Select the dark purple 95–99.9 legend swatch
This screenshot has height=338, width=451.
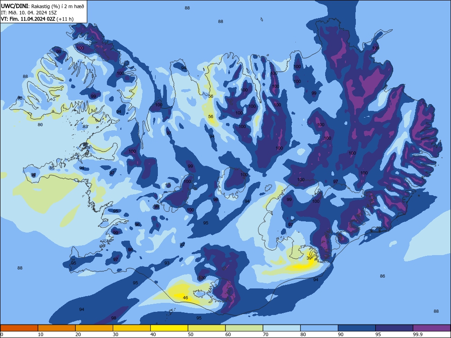coord(394,328)
